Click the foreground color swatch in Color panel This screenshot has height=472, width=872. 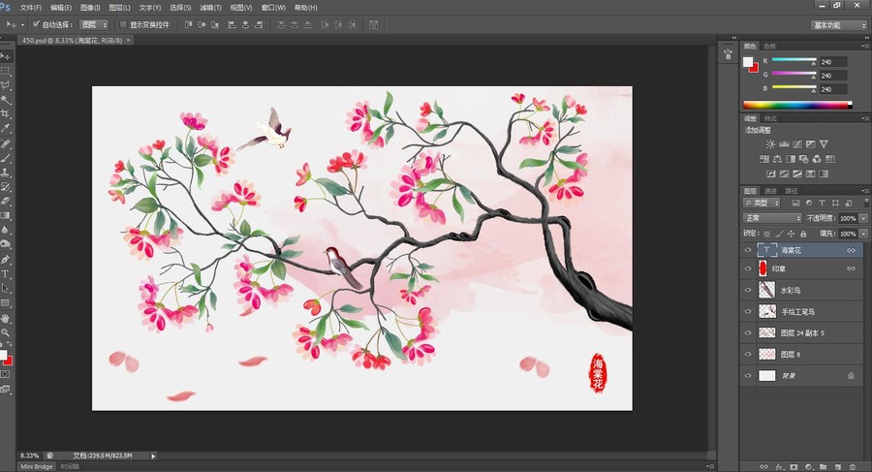[748, 62]
